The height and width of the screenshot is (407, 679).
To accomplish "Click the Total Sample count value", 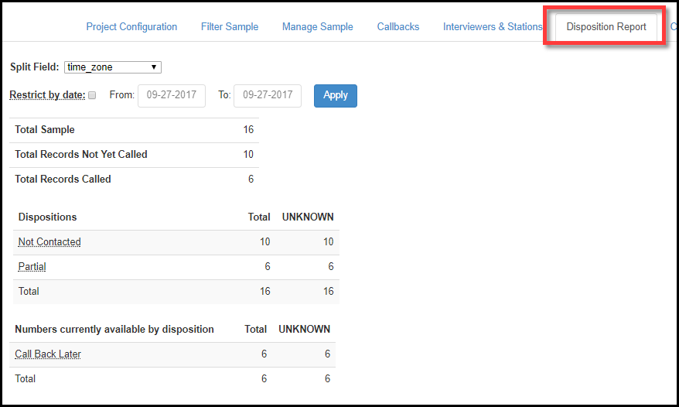I will 248,130.
